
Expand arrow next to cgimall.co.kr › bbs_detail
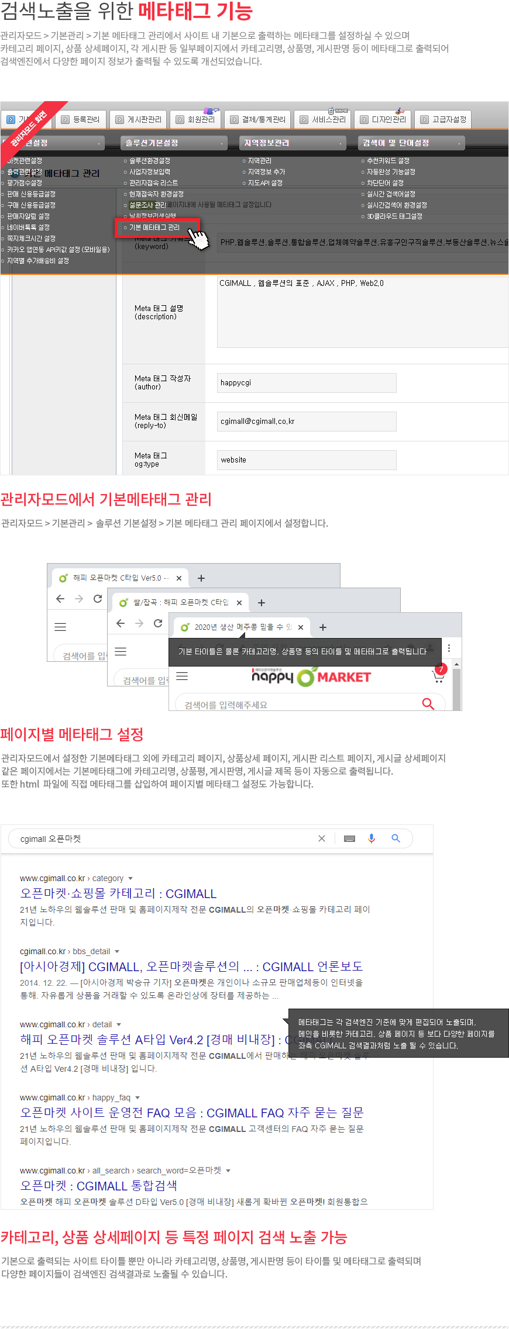pos(117,951)
